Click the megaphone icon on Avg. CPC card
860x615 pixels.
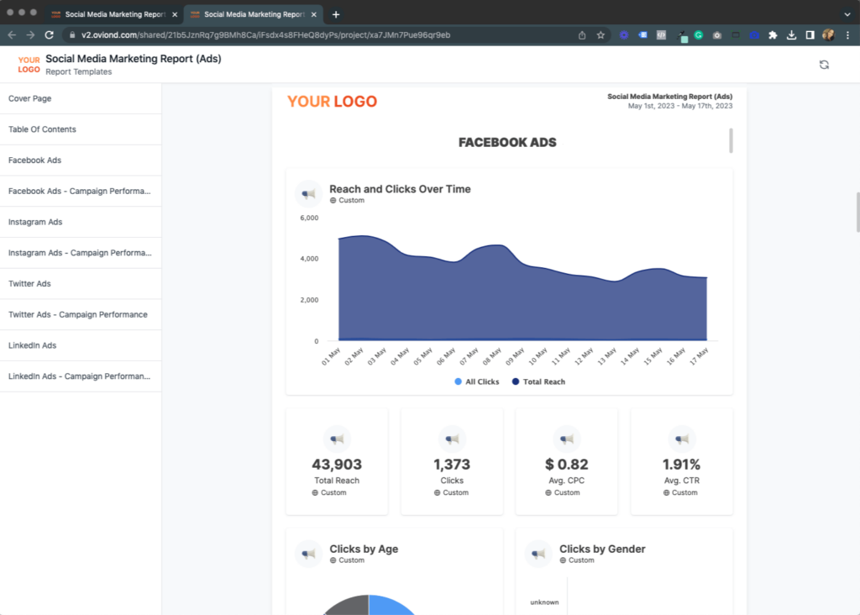(567, 439)
